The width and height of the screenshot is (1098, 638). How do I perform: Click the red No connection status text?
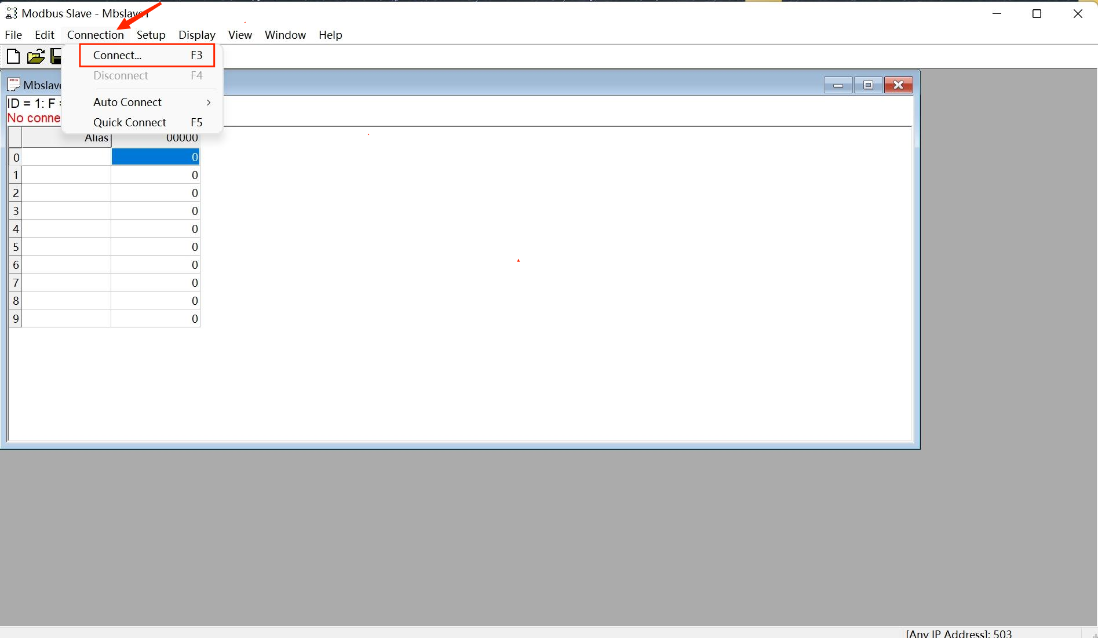[x=34, y=118]
